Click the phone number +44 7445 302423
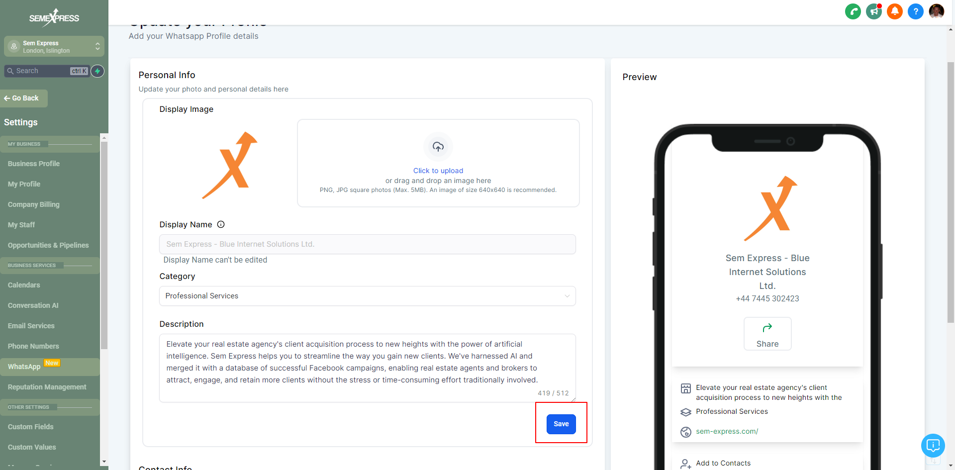 (x=767, y=299)
